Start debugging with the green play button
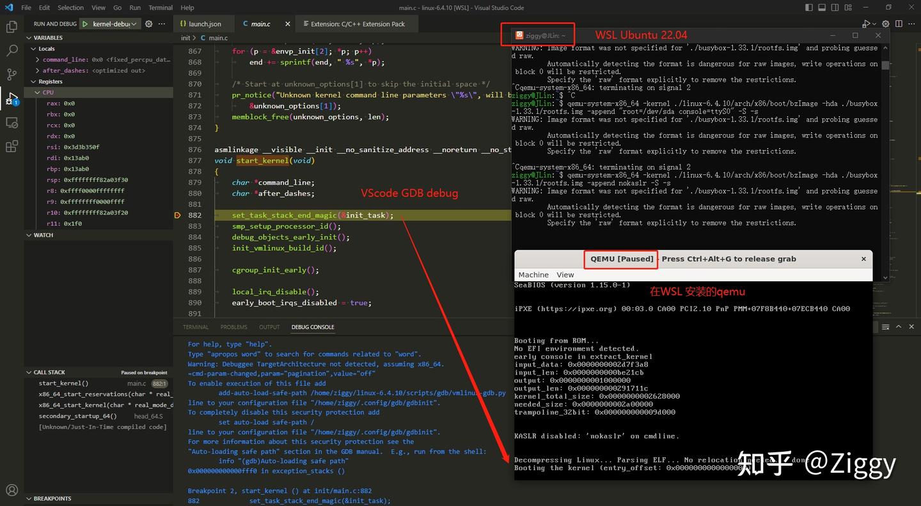 84,24
